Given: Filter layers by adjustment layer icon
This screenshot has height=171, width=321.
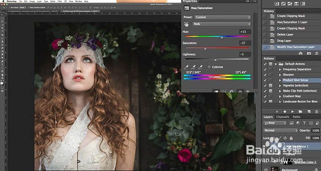Looking at the screenshot, I should [x=298, y=123].
